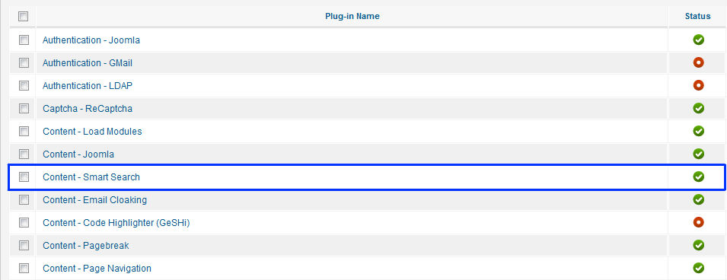727x280 pixels.
Task: Toggle Content - Load Modules status icon
Action: 698,131
